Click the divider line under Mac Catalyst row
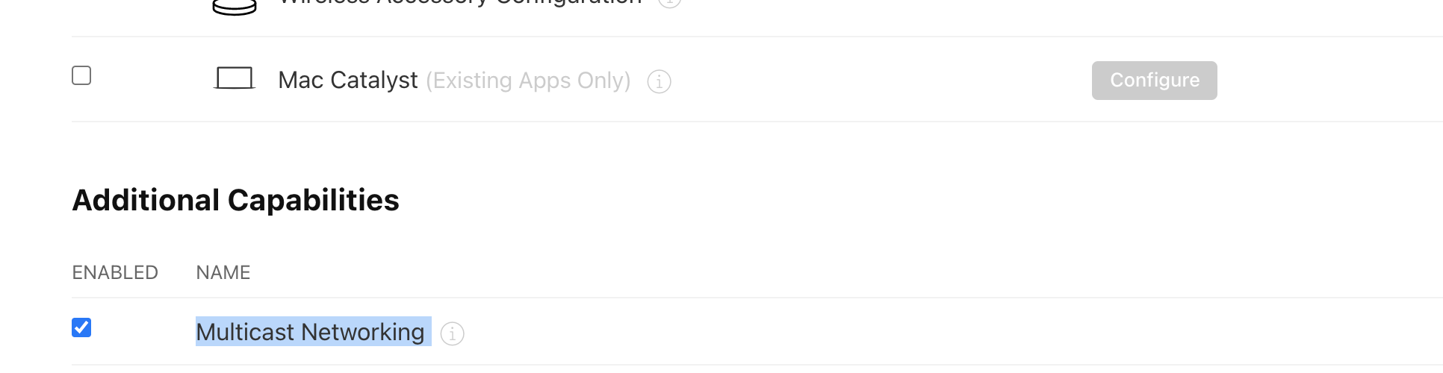The height and width of the screenshot is (373, 1443). tap(757, 122)
